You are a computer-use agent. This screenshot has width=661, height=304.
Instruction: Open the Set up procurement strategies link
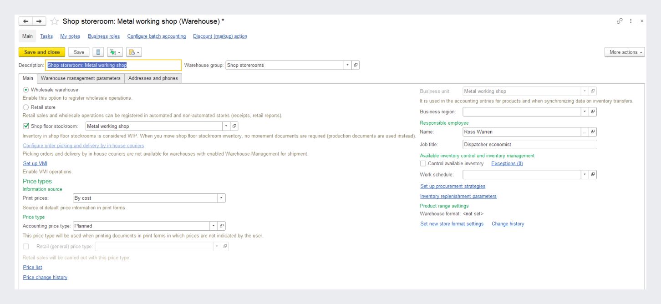453,186
